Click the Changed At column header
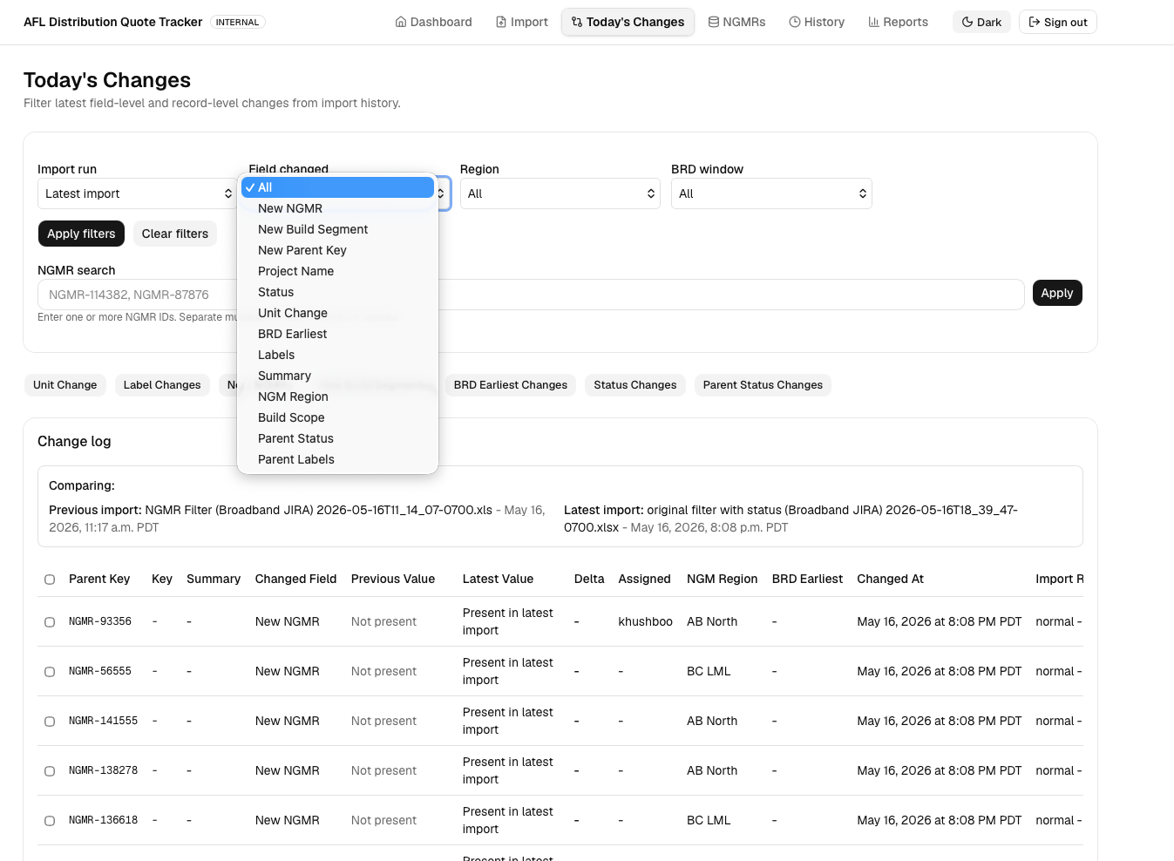Screen dimensions: 1174x861 tap(890, 579)
